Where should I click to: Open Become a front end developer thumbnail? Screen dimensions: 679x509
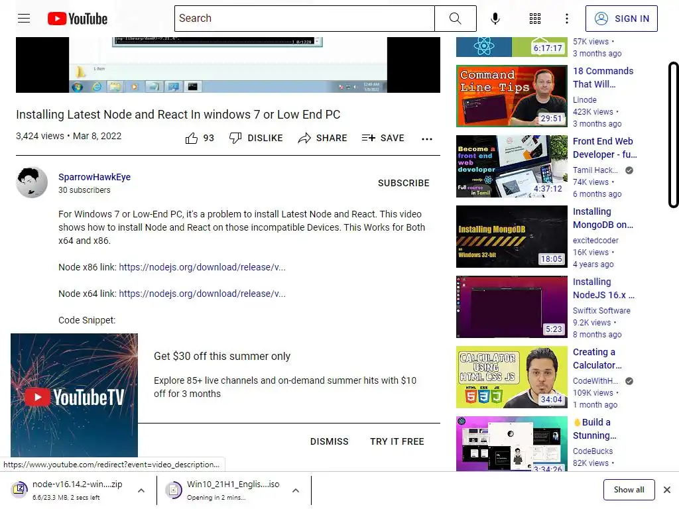pyautogui.click(x=511, y=166)
